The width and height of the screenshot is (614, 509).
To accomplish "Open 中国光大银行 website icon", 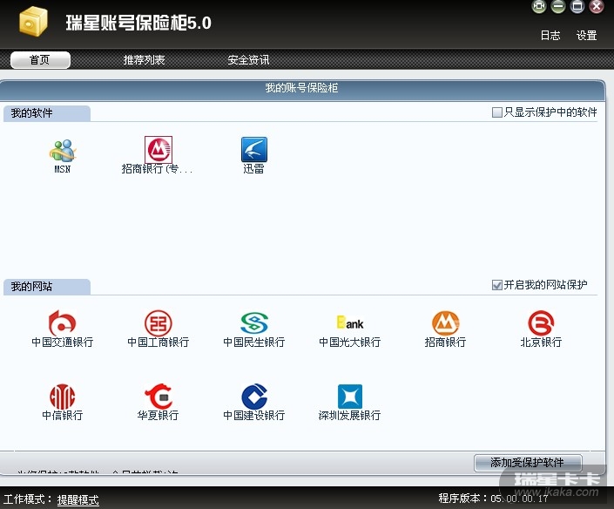I will point(350,322).
